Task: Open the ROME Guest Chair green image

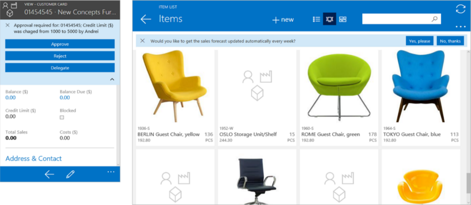Action: (339, 87)
